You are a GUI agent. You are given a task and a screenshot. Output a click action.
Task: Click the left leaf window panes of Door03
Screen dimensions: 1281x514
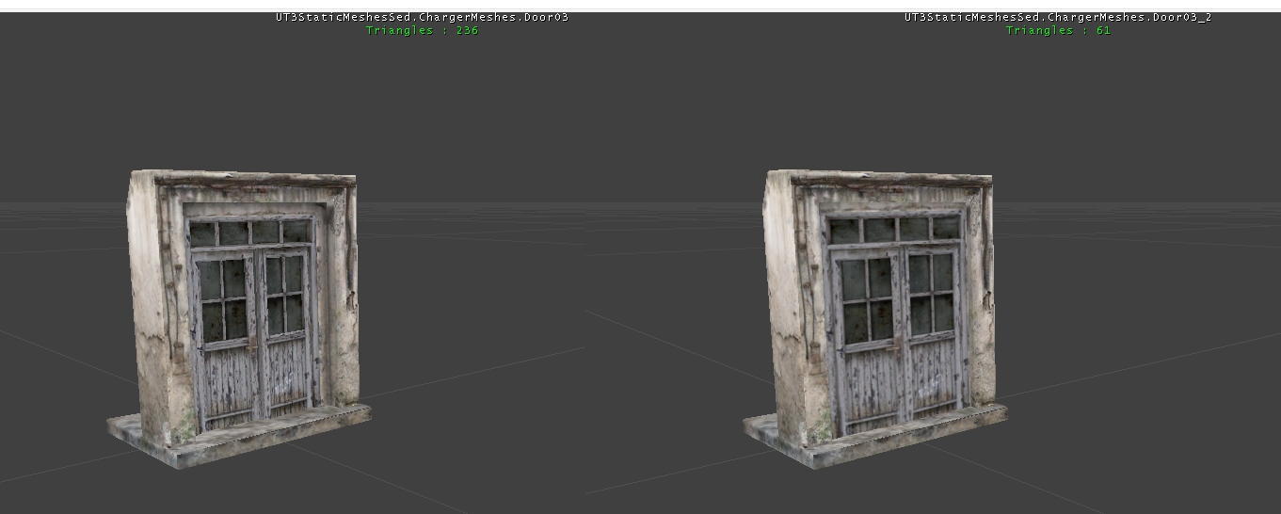coord(222,299)
